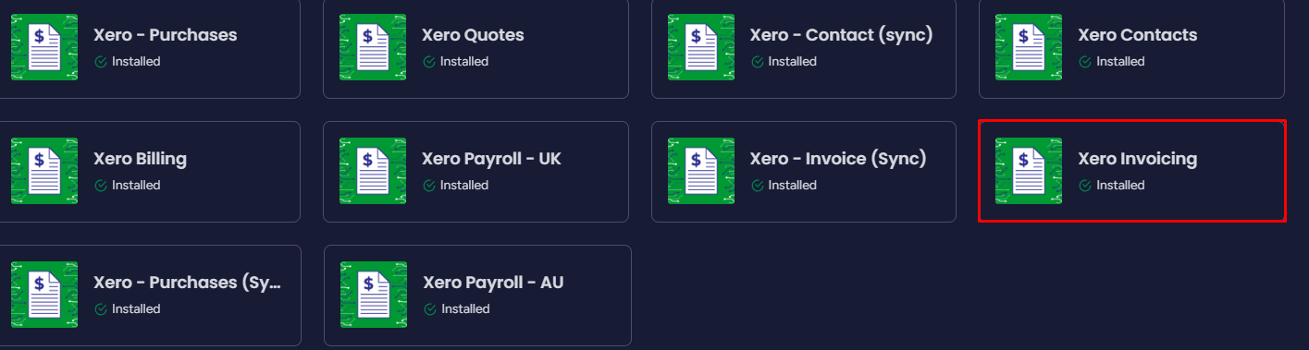1309x350 pixels.
Task: Click the Xero - Contact (sync) app icon
Action: pyautogui.click(x=701, y=47)
